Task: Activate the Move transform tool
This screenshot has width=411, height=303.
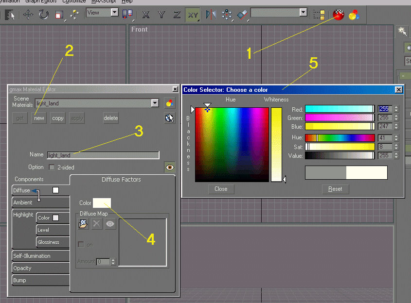Action: tap(28, 15)
